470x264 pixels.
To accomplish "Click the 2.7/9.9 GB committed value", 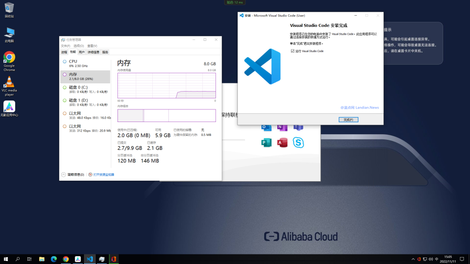I will (130, 148).
